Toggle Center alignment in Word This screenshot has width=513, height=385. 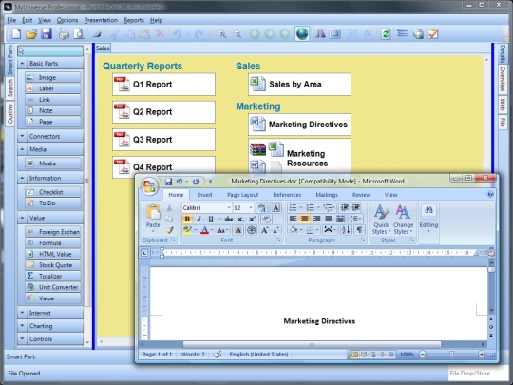click(305, 219)
